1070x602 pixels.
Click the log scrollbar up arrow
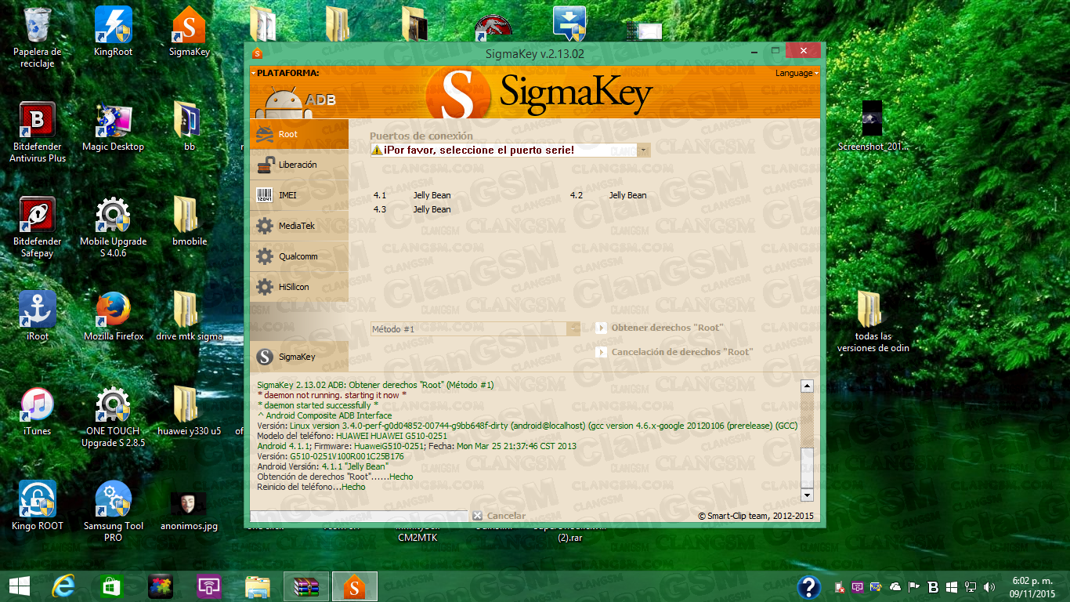tap(807, 386)
